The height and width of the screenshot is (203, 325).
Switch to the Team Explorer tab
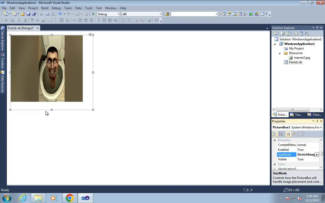click(x=297, y=115)
